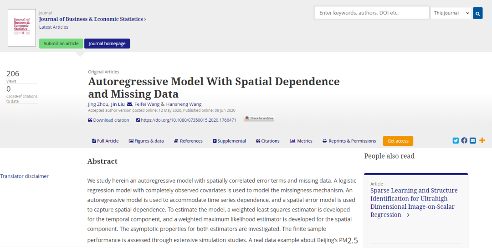Open the Figures & data tab

click(146, 141)
